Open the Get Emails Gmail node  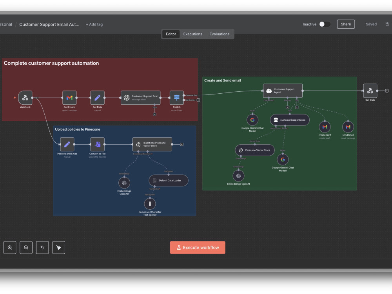69,98
